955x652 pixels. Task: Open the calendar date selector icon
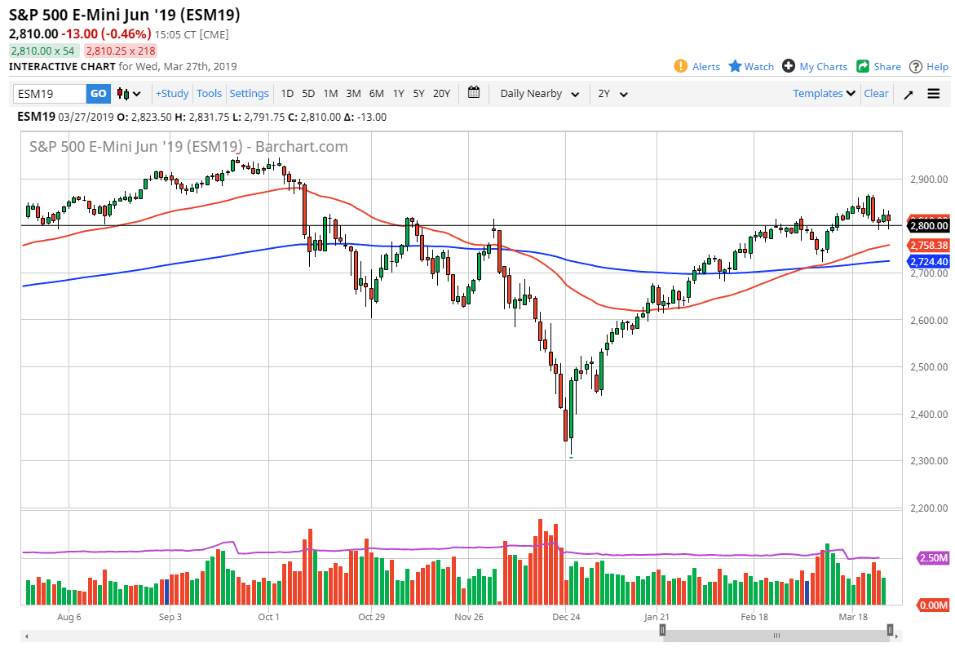474,94
